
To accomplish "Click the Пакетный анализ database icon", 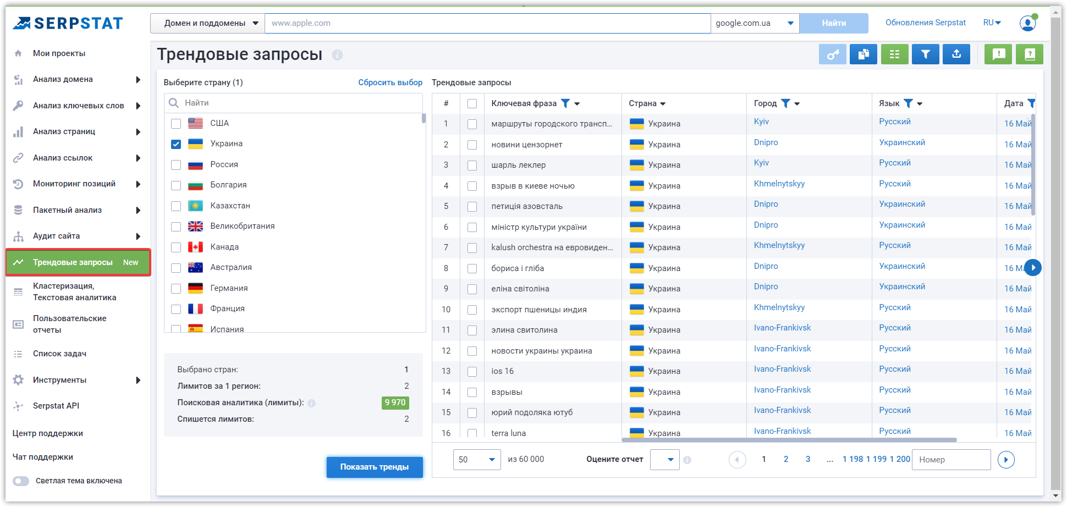I will tap(18, 210).
